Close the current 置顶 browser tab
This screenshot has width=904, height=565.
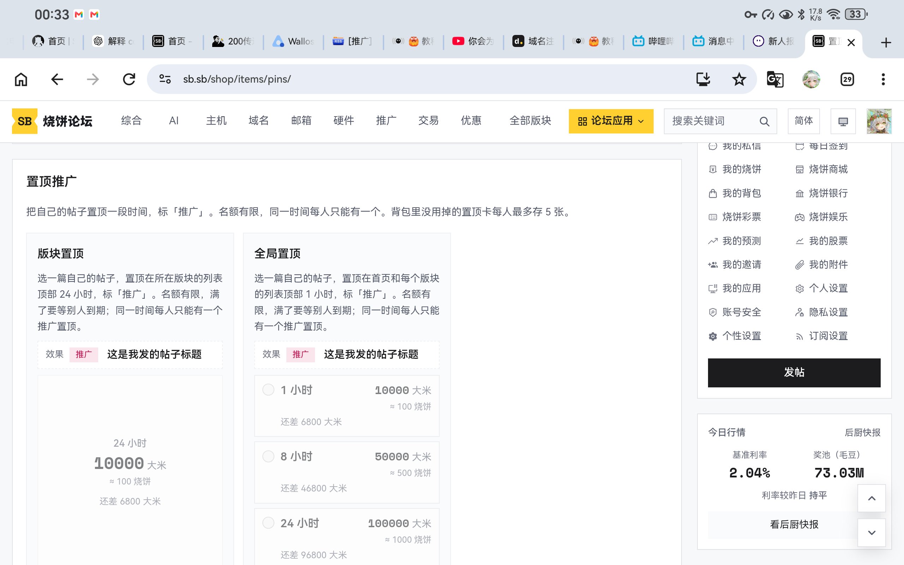pyautogui.click(x=851, y=42)
